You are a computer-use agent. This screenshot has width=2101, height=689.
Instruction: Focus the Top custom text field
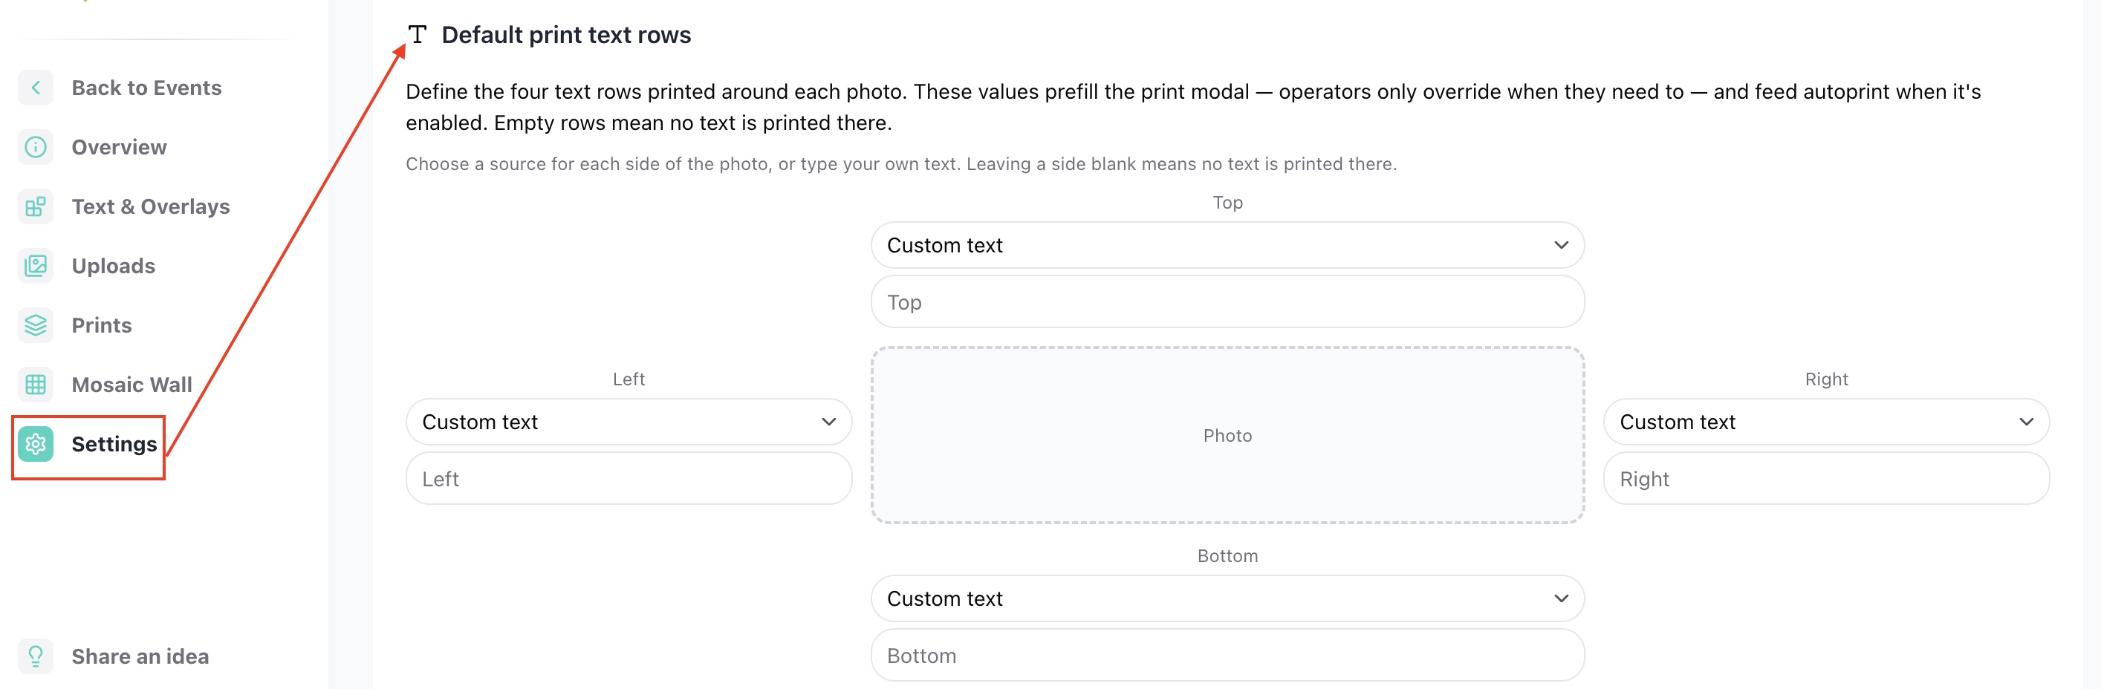1227,302
